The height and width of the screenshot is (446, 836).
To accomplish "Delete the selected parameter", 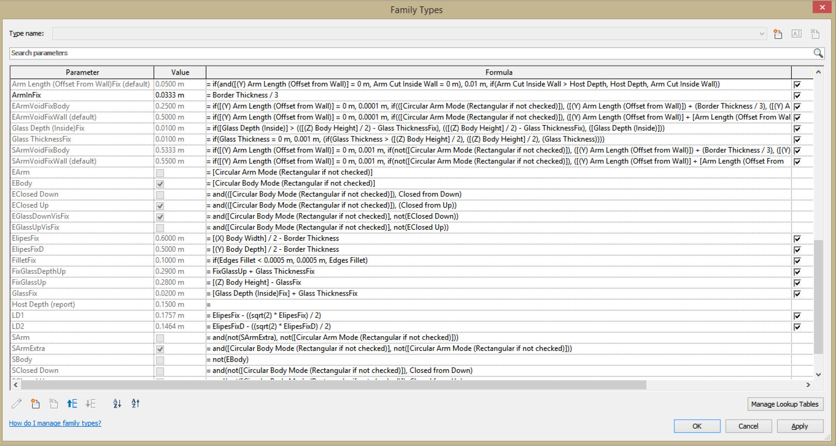I will click(x=53, y=404).
